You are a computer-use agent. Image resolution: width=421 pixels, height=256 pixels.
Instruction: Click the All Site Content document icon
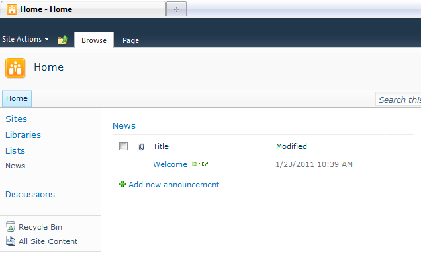click(11, 241)
